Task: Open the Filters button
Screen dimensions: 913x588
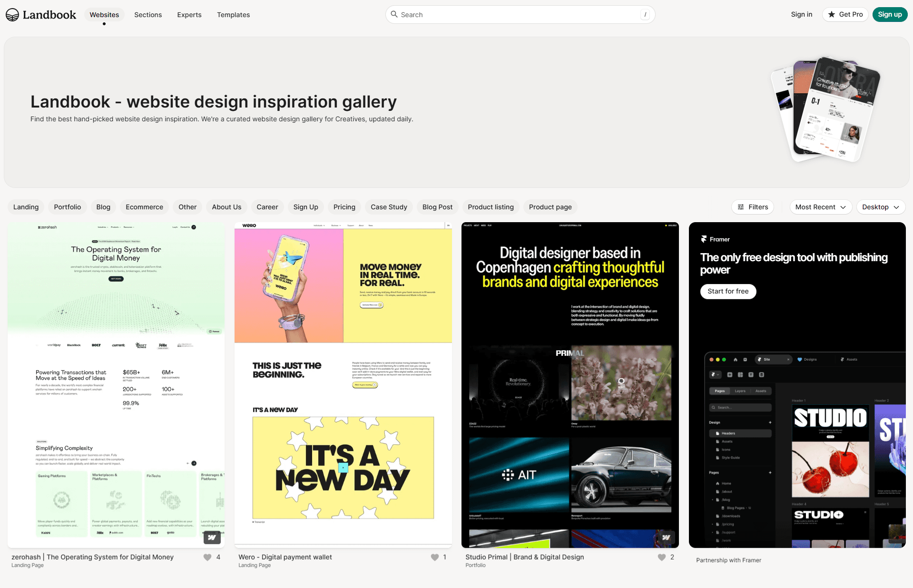Action: point(753,207)
